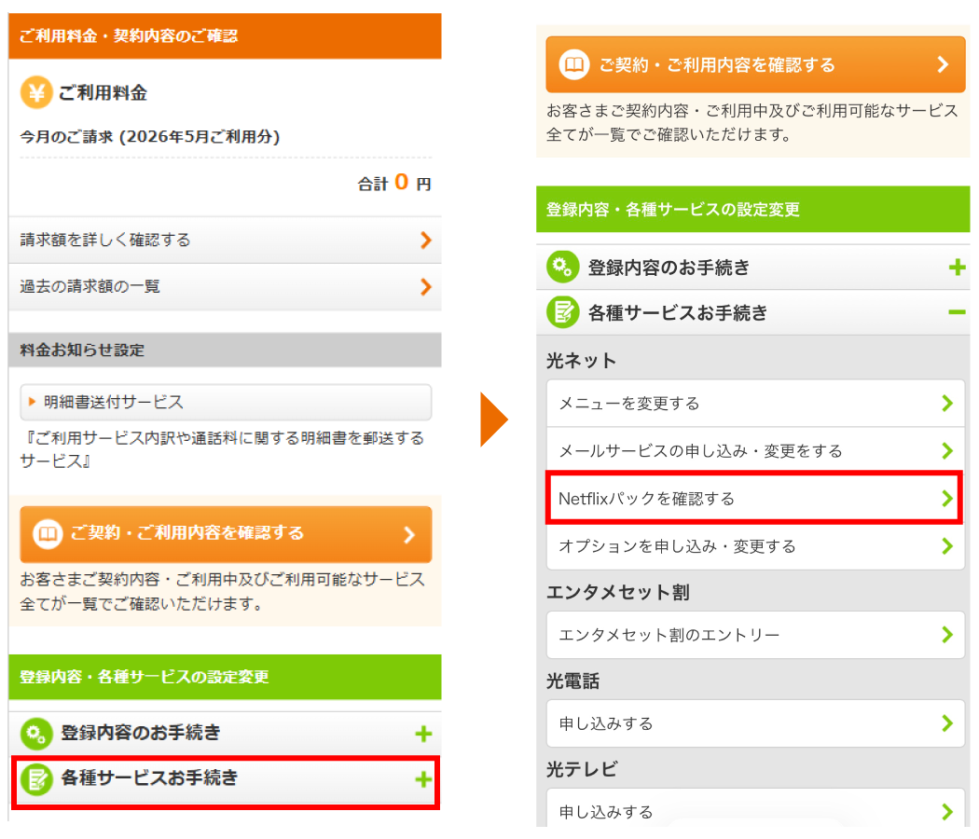The image size is (979, 839).
Task: Expand 登録内容のお手続き in right panel
Action: tap(753, 268)
